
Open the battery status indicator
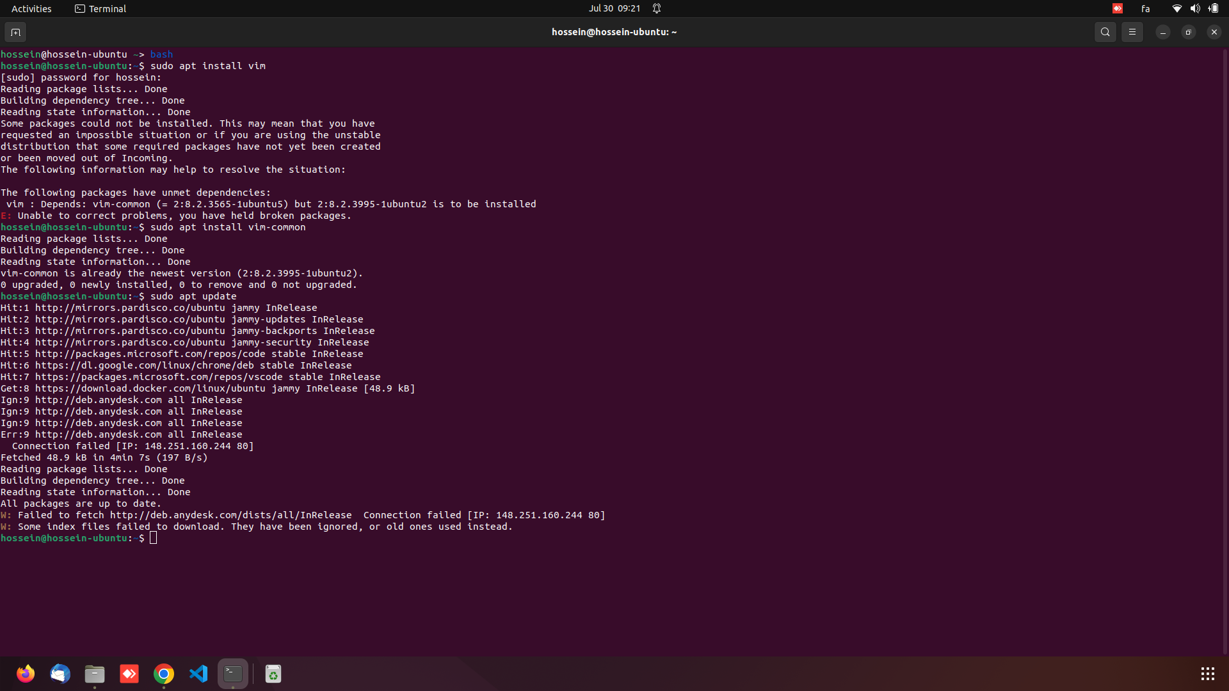tap(1214, 8)
